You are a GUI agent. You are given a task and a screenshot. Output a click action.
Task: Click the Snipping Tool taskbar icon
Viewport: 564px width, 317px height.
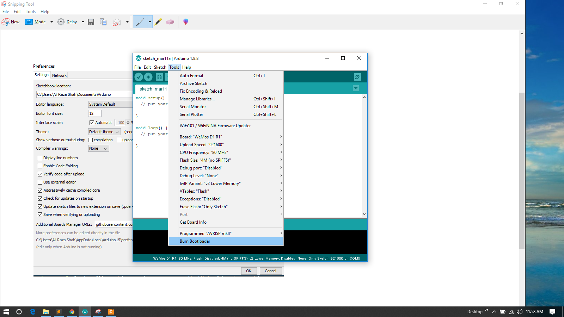[x=98, y=312]
